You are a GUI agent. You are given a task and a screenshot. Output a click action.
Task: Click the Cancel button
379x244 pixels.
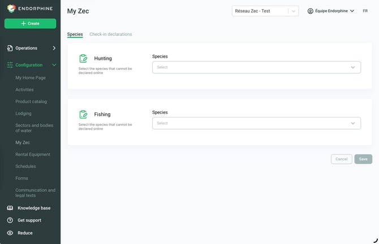[341, 159]
